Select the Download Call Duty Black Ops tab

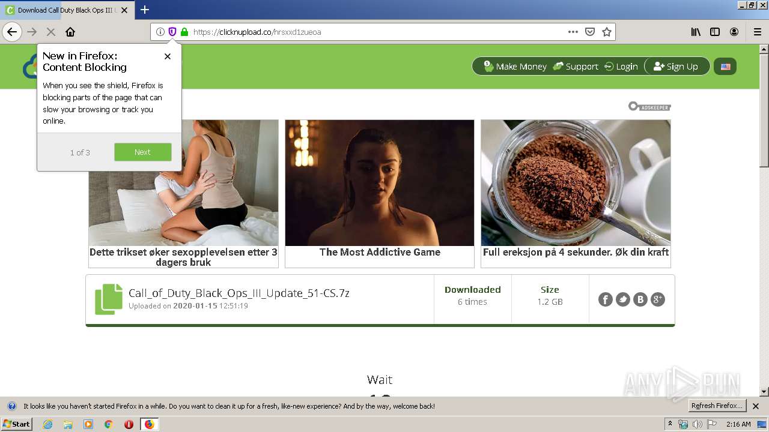tap(67, 10)
